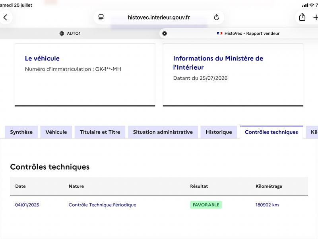Switch to Titulaire et Titre tab
Screen dimensions: 318x239
[100, 132]
